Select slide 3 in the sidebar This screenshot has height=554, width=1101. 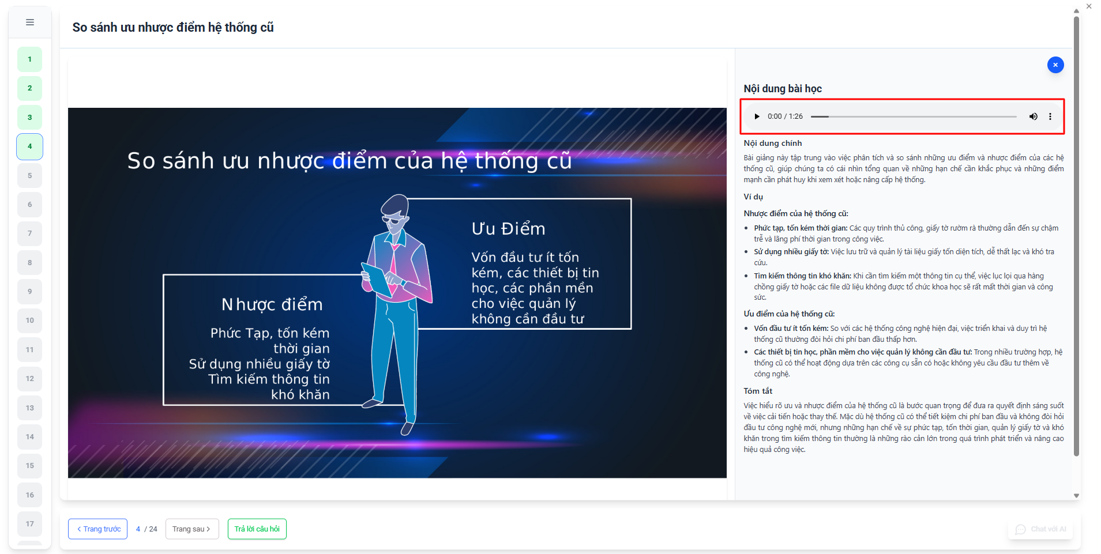[30, 118]
